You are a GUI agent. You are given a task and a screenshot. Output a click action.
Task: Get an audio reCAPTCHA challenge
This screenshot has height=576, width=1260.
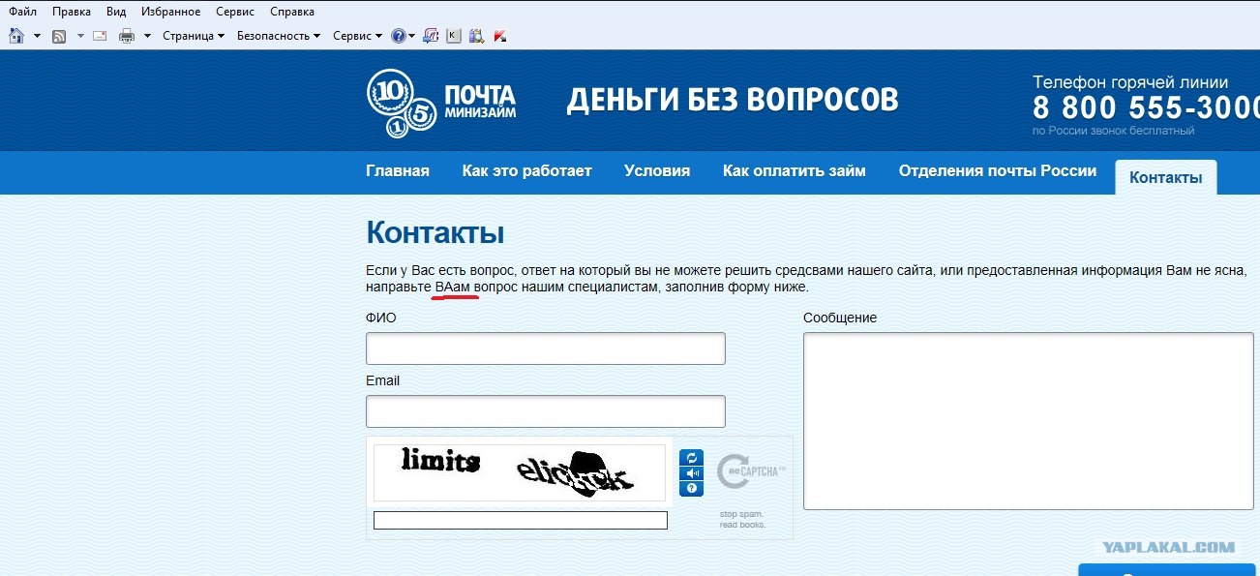pyautogui.click(x=691, y=473)
